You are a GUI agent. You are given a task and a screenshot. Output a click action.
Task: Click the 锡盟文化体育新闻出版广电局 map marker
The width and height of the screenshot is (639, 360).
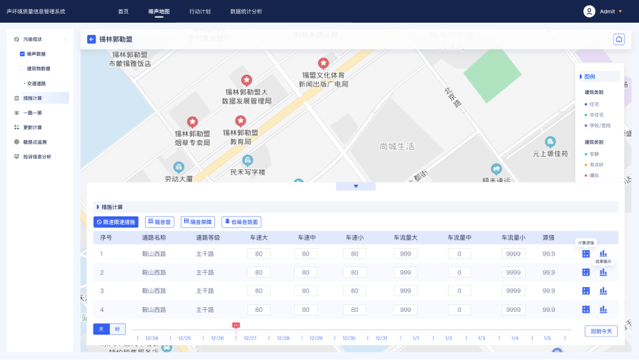point(323,63)
